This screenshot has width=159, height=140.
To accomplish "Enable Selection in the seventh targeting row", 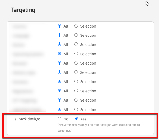I will tap(76, 81).
